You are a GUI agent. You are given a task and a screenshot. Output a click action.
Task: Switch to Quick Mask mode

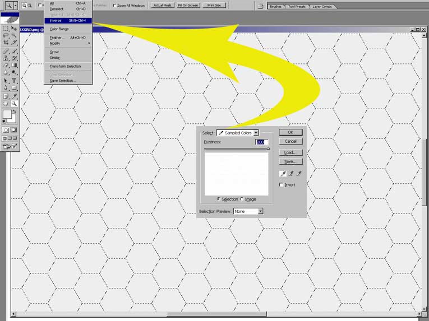click(13, 130)
